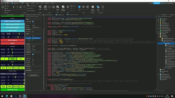
Task: Expand the Lighting tree node
Action: [159, 22]
